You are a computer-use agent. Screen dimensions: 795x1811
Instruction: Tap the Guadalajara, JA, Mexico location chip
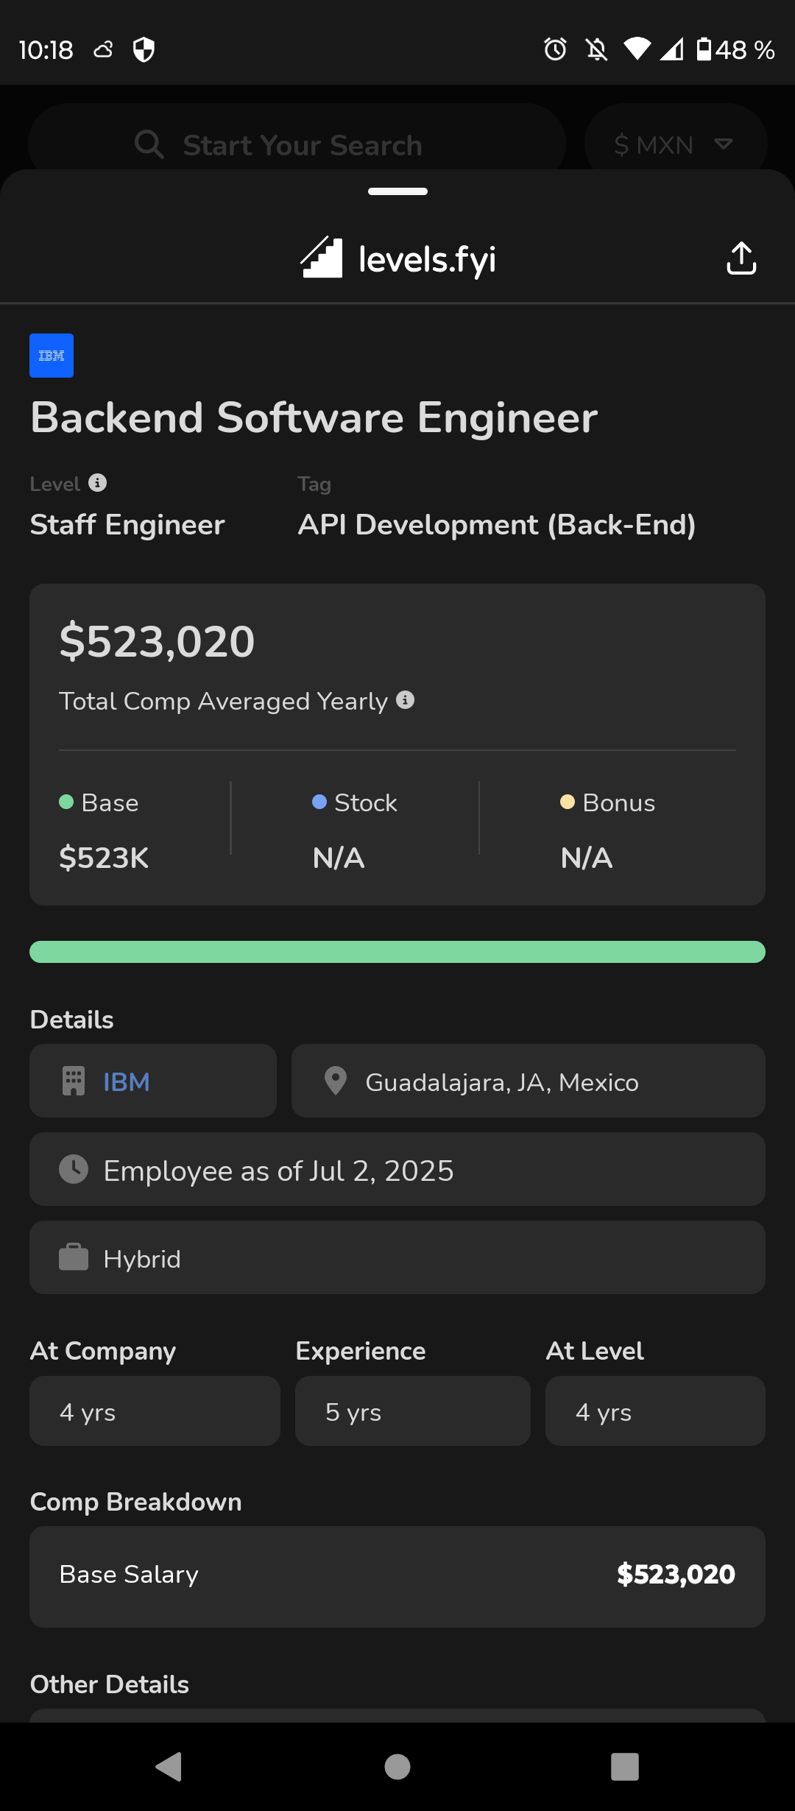(x=528, y=1081)
